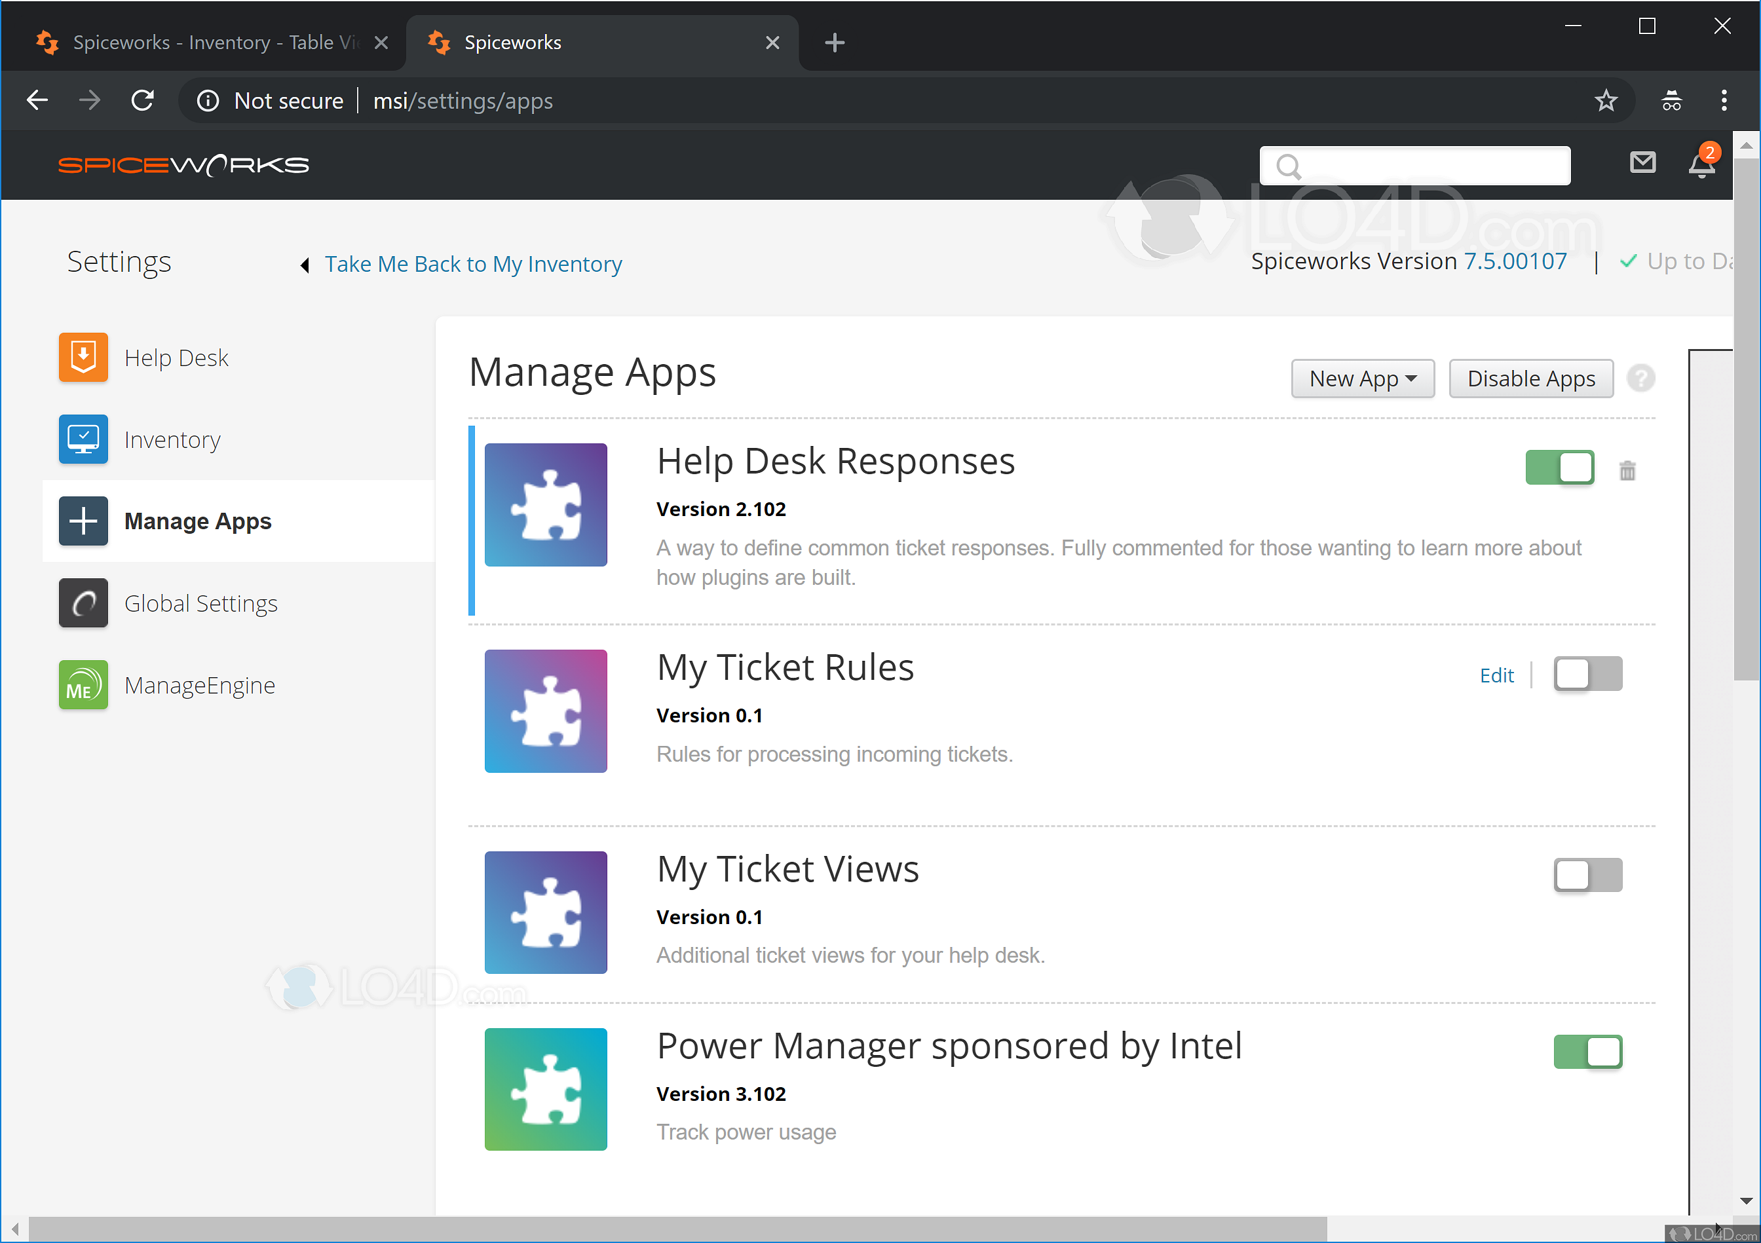Viewport: 1761px width, 1243px height.
Task: Click the scroll left arrow
Action: point(14,1229)
